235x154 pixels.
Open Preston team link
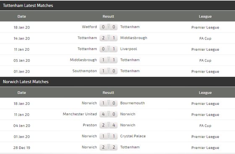(90, 125)
